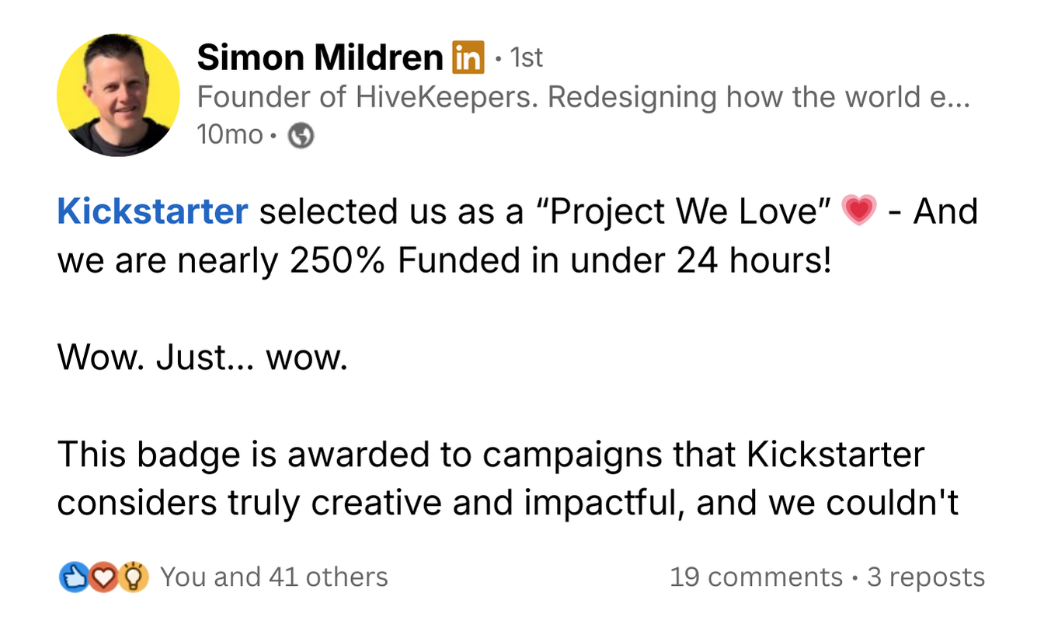Image resolution: width=1044 pixels, height=631 pixels.
Task: Click the "250% Funded in under 24 hours" line
Action: 559,262
